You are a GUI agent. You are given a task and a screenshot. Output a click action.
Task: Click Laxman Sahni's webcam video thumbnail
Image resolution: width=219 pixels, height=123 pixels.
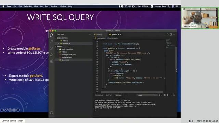coord(200,18)
